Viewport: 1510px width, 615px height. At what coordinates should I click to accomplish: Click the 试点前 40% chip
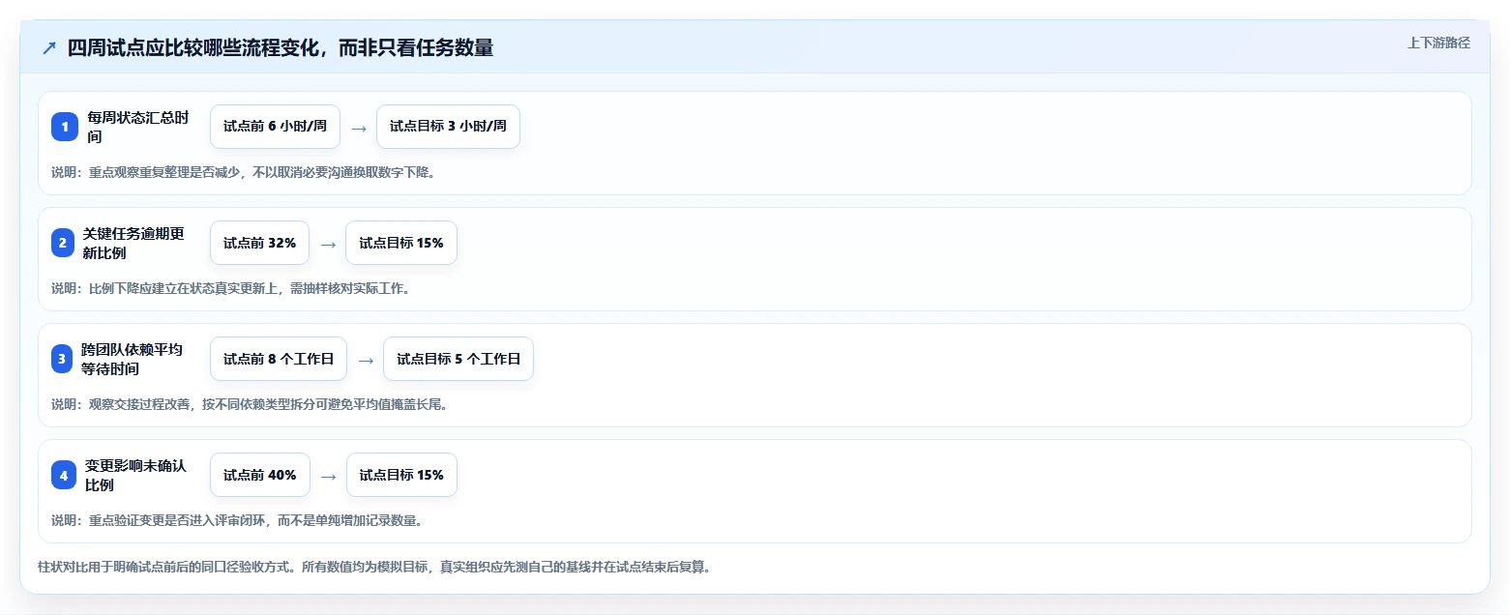(260, 475)
